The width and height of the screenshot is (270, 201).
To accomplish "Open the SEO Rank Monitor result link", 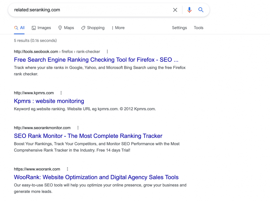I will 88,136.
